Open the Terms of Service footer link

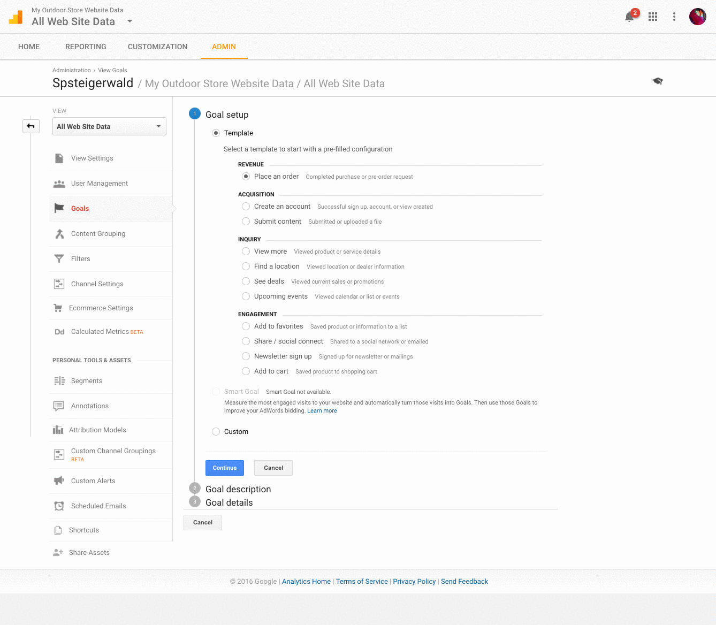coord(362,582)
